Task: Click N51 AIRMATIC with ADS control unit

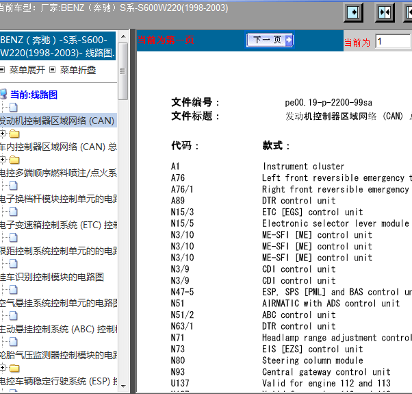Action: [x=285, y=304]
